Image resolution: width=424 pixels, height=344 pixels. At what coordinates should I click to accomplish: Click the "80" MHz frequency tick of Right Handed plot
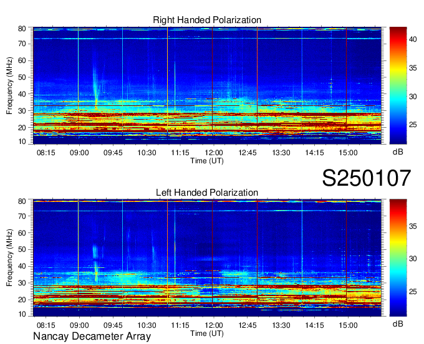click(x=22, y=29)
